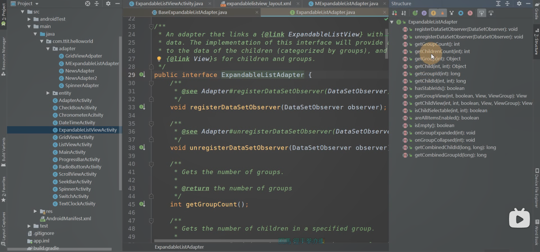Sort Structure members alphabetically
Image resolution: width=540 pixels, height=252 pixels.
[404, 13]
